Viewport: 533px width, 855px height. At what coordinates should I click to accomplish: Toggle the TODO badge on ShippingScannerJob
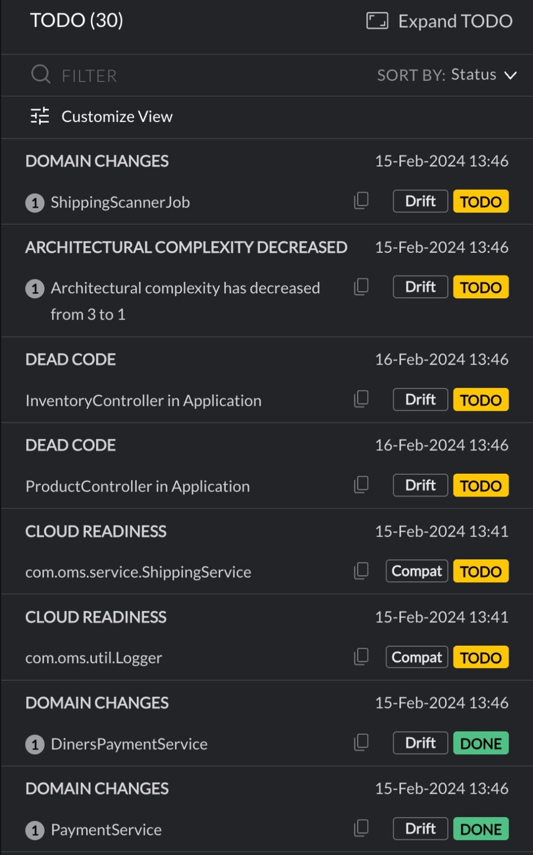point(481,201)
